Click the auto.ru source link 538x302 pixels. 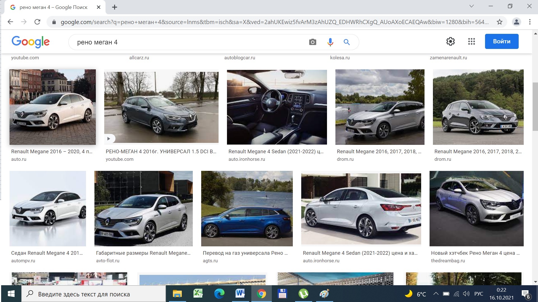pyautogui.click(x=19, y=159)
